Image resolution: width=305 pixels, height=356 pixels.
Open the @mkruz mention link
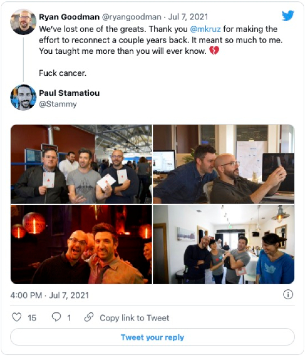[x=205, y=29]
